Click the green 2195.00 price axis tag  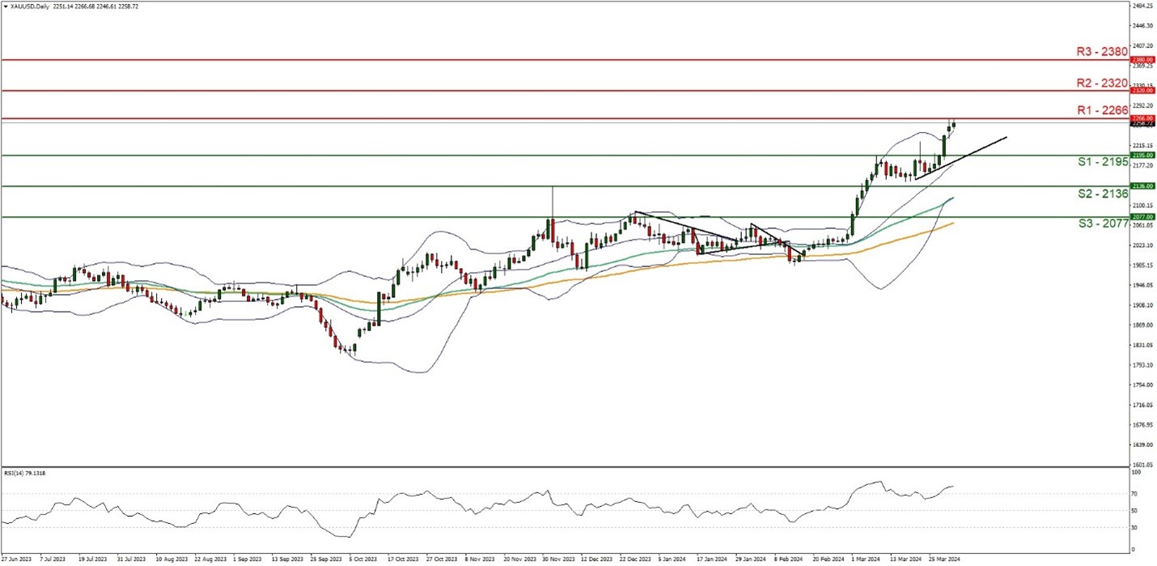1142,155
